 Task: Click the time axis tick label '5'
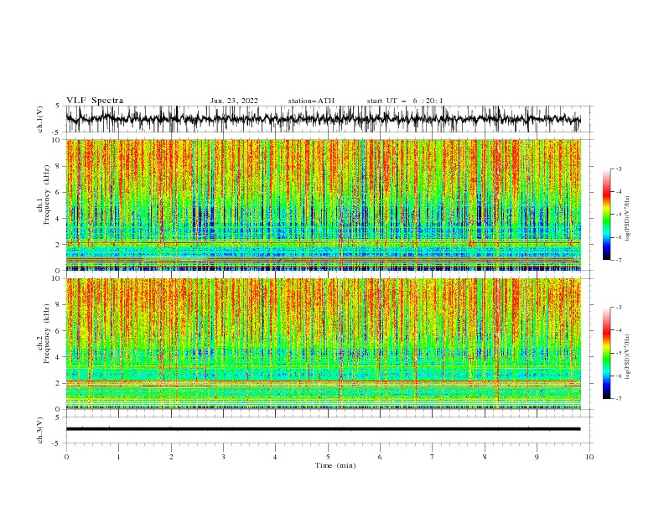[x=328, y=457]
